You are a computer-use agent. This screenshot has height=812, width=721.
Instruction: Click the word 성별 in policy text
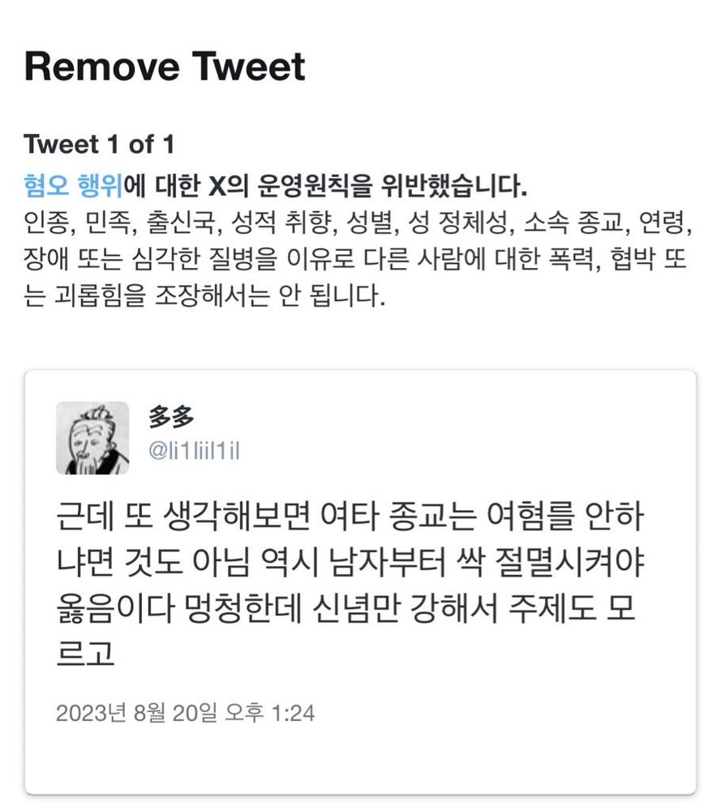point(368,222)
